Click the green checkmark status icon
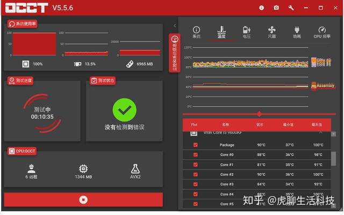 (124, 110)
